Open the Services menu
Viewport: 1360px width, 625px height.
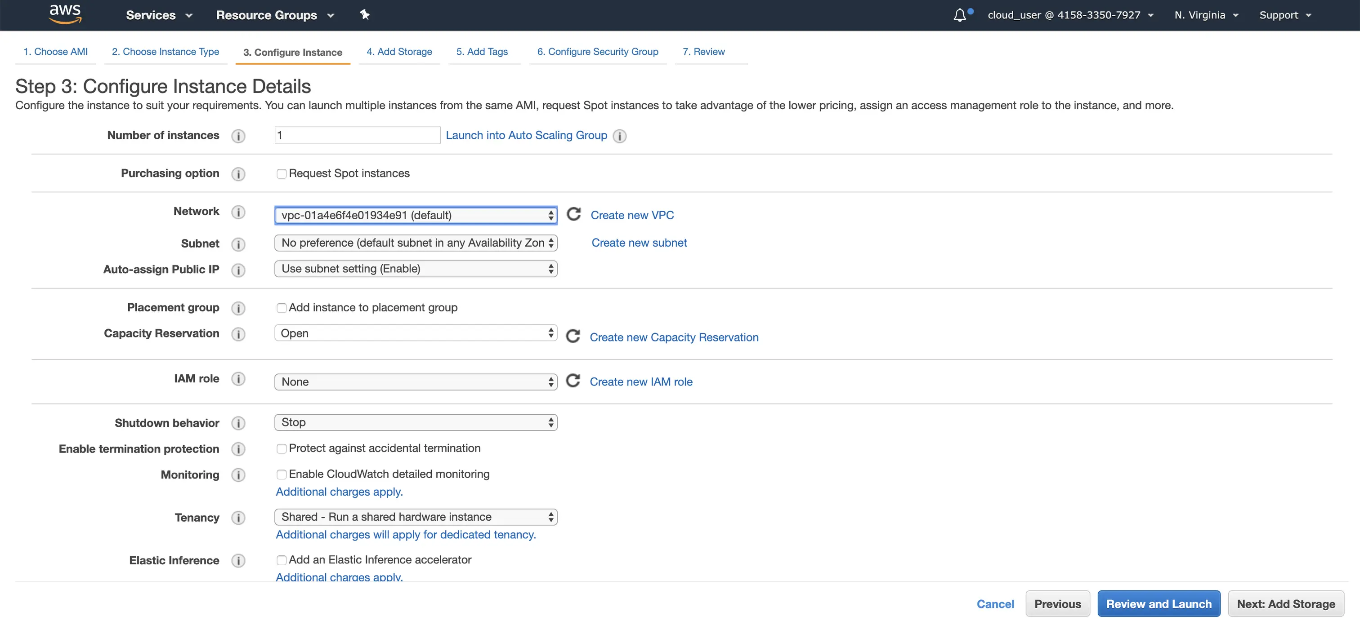coord(158,15)
